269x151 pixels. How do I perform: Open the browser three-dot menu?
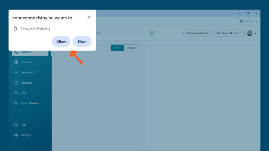click(x=256, y=21)
